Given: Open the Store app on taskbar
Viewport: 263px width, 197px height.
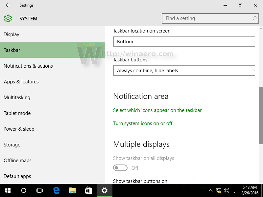Looking at the screenshot, I should [x=88, y=190].
